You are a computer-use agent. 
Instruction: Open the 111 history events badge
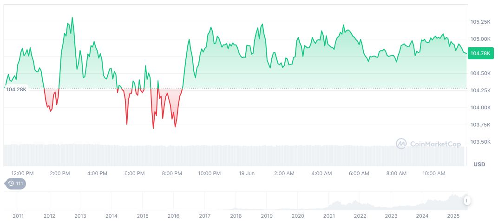15,183
